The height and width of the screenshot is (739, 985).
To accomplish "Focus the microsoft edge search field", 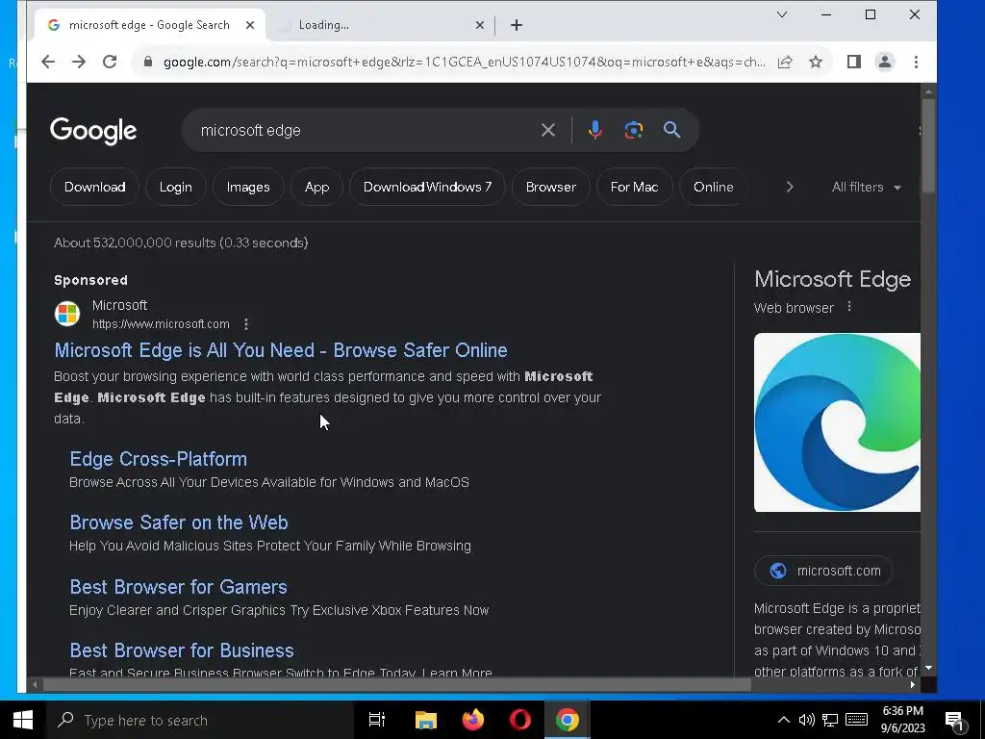I will (365, 130).
